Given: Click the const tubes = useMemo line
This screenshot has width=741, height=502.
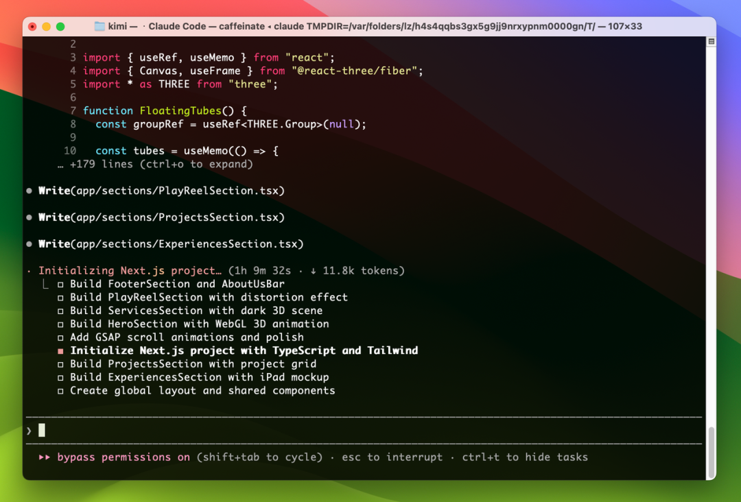Looking at the screenshot, I should click(187, 151).
